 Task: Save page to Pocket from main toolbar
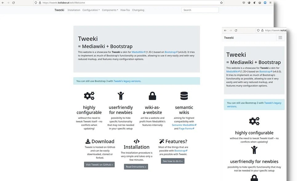(244, 3)
